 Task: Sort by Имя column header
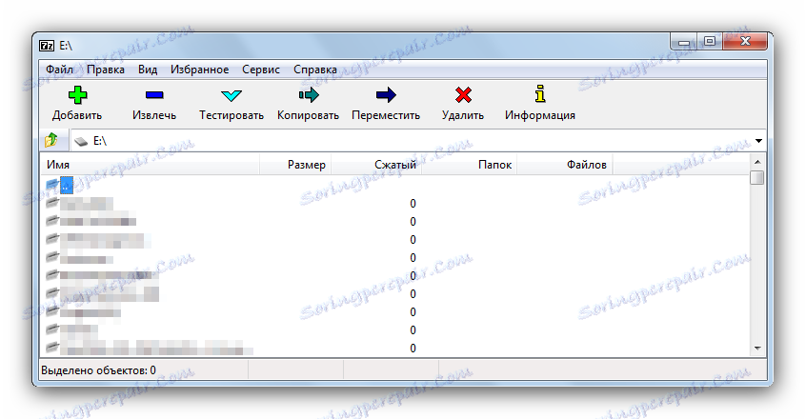point(150,165)
